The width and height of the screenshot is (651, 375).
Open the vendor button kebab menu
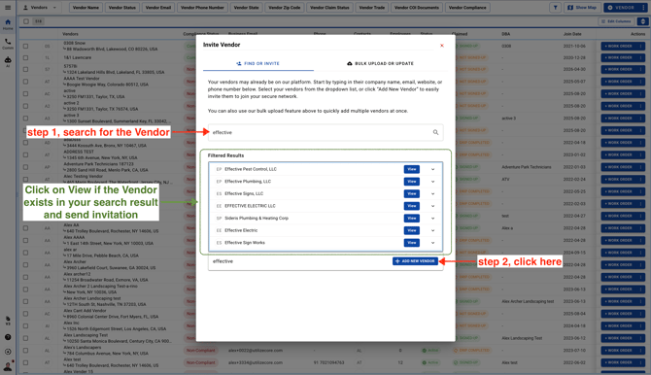coord(643,8)
